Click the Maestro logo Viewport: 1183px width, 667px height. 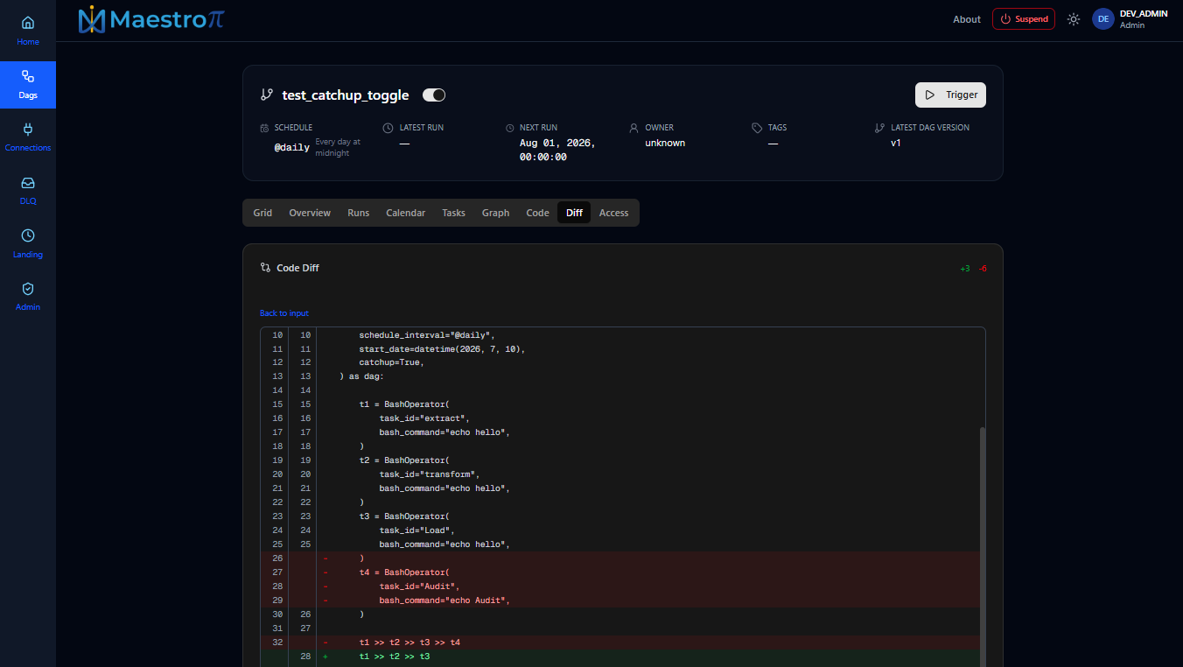click(x=150, y=19)
